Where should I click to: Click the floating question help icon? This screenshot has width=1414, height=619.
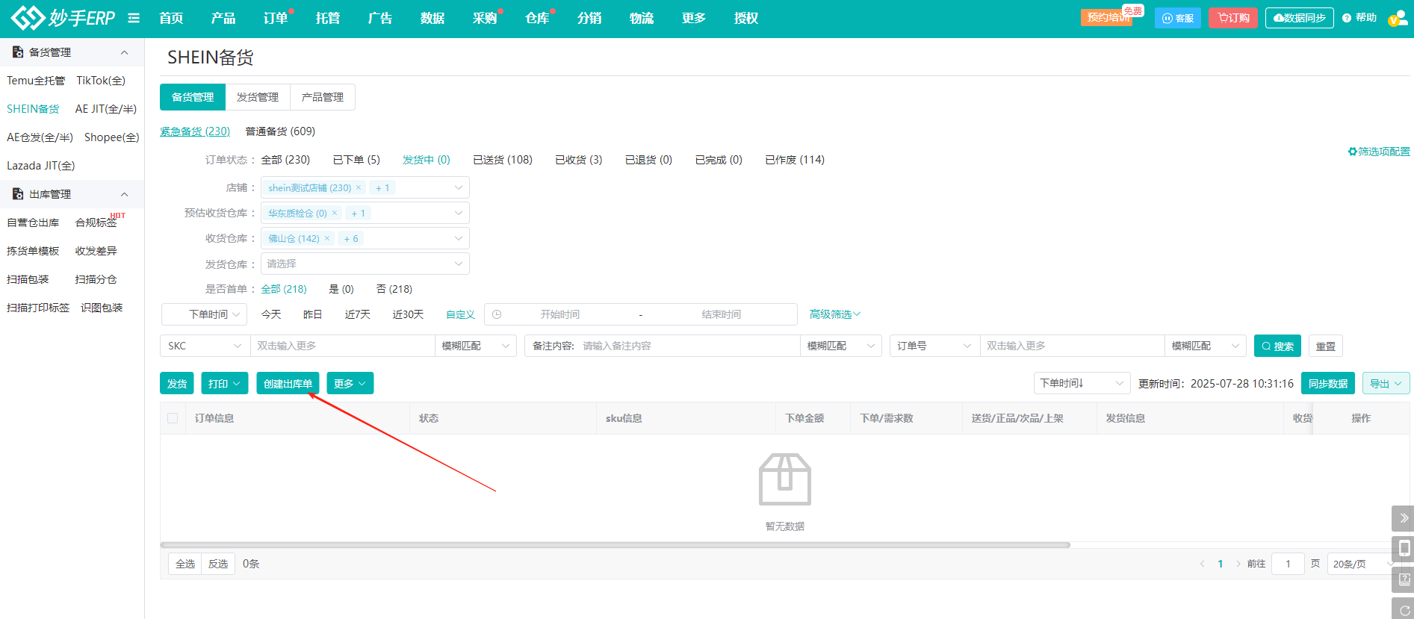pyautogui.click(x=1404, y=579)
